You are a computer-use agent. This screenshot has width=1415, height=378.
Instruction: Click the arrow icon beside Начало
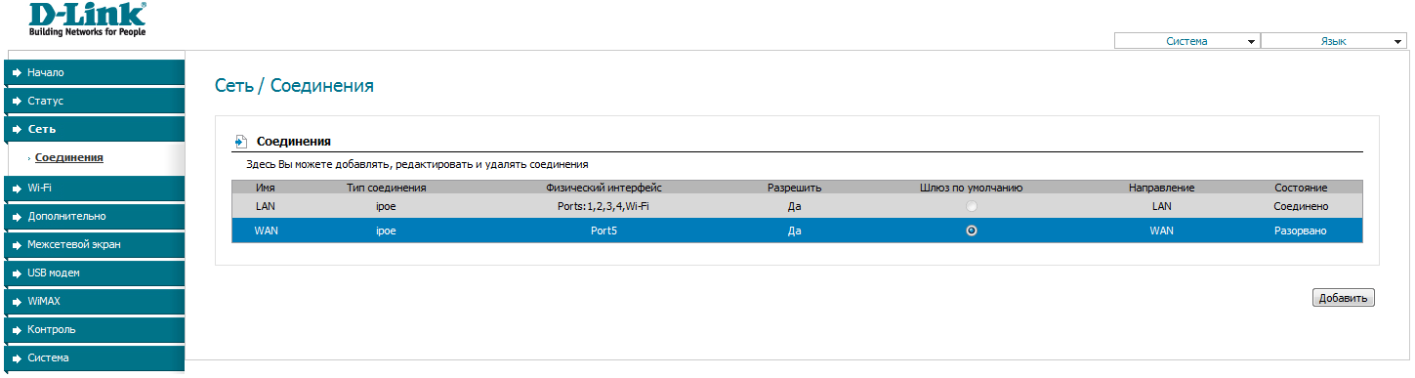tap(17, 72)
